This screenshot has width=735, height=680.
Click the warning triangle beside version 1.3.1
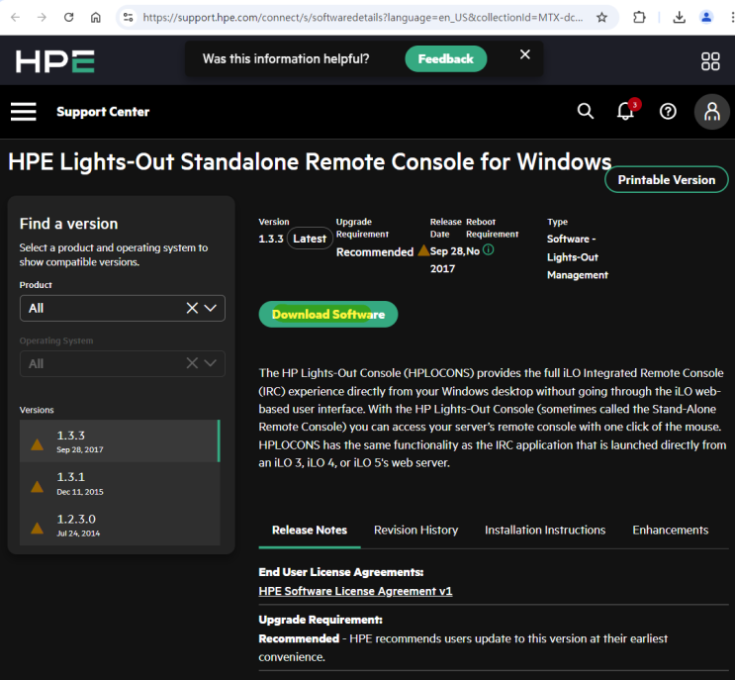coord(37,486)
